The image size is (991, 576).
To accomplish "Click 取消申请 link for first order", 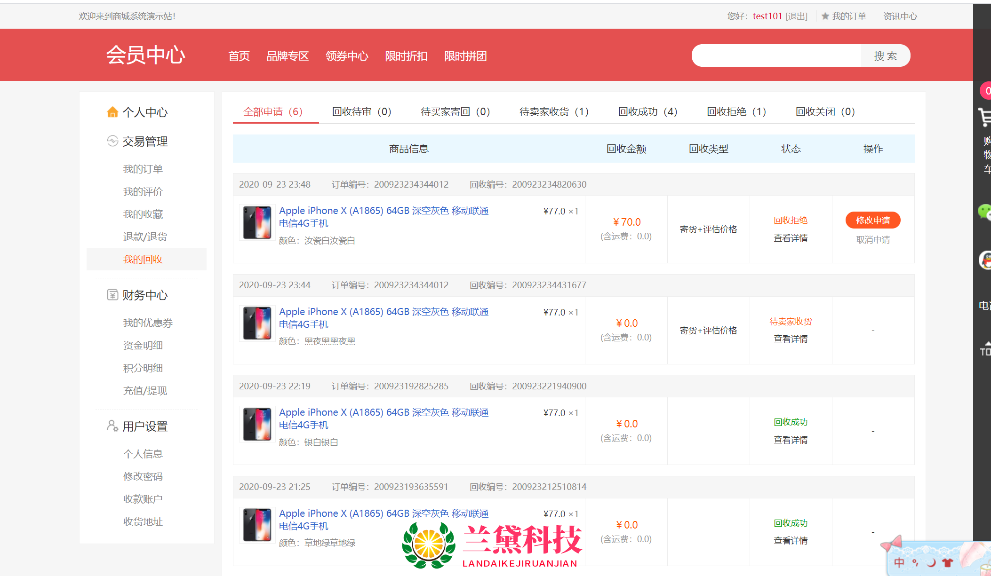I will tap(872, 239).
